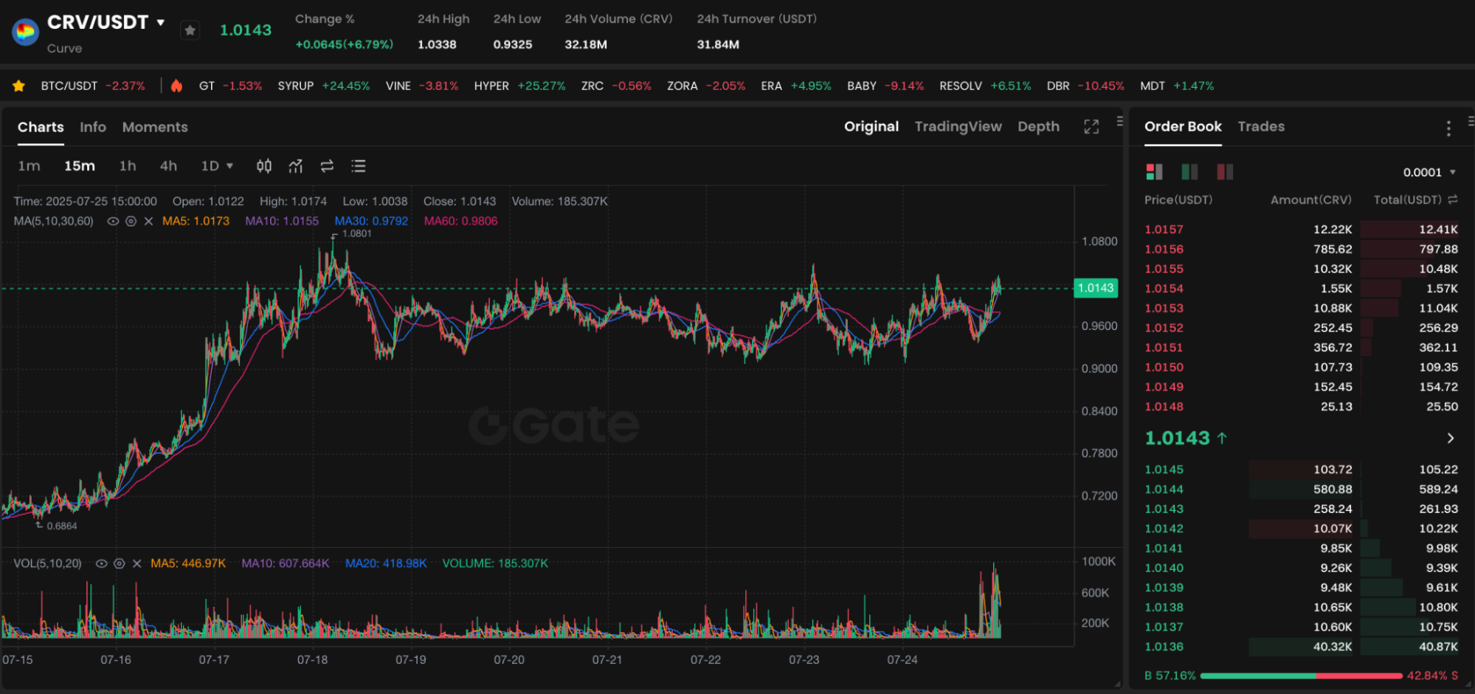Toggle Total(USDT) column swap icon
The height and width of the screenshot is (694, 1475).
tap(1453, 200)
